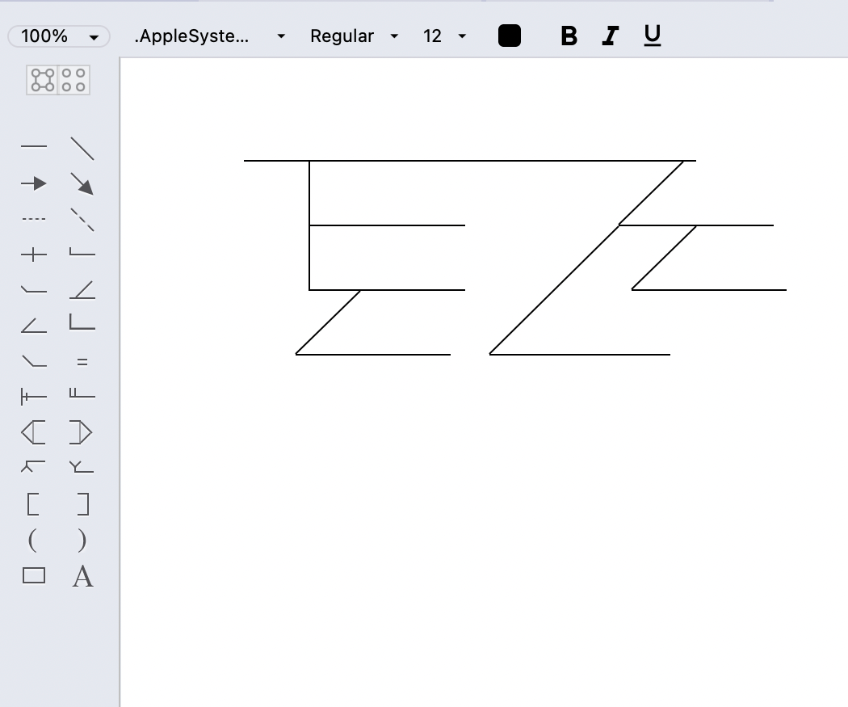Select the equals sign shape
The width and height of the screenshot is (848, 707).
click(82, 362)
